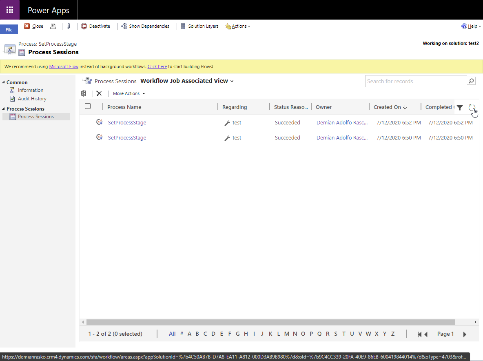The width and height of the screenshot is (483, 361).
Task: Click the Print icon
Action: 53,26
